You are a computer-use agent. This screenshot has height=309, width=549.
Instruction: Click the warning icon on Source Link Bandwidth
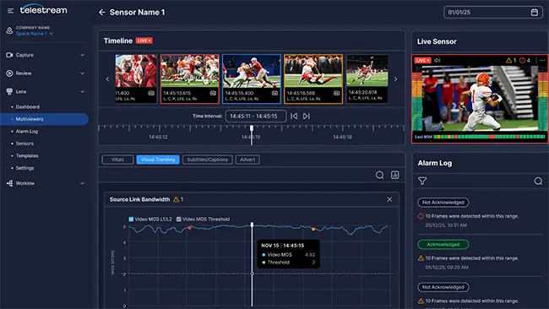coord(177,199)
